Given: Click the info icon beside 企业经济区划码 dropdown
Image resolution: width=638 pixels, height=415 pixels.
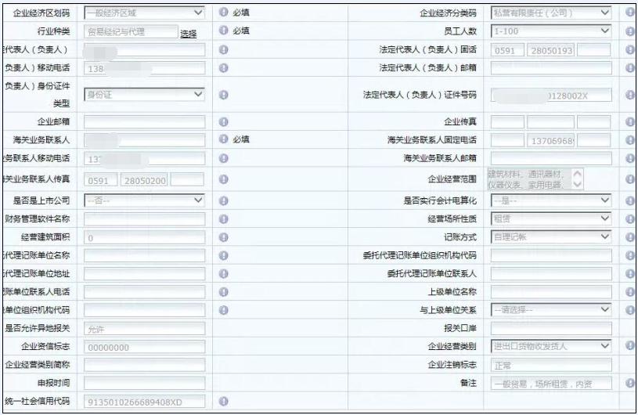Looking at the screenshot, I should tap(223, 13).
